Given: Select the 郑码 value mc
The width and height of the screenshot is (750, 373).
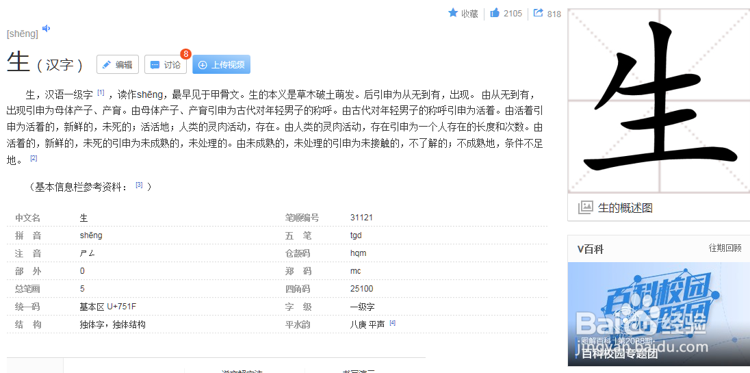Looking at the screenshot, I should coord(355,271).
